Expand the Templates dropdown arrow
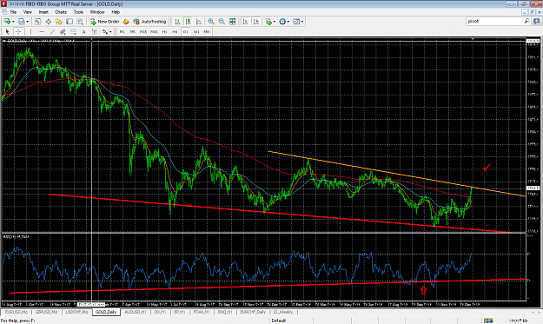This screenshot has width=543, height=324. click(x=302, y=22)
